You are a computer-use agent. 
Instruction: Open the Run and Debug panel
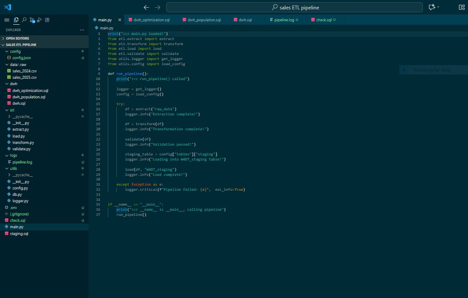[39, 20]
